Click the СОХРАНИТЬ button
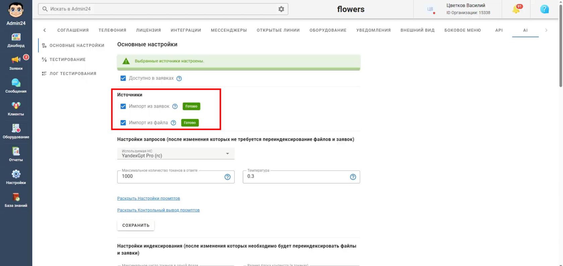 tap(136, 225)
